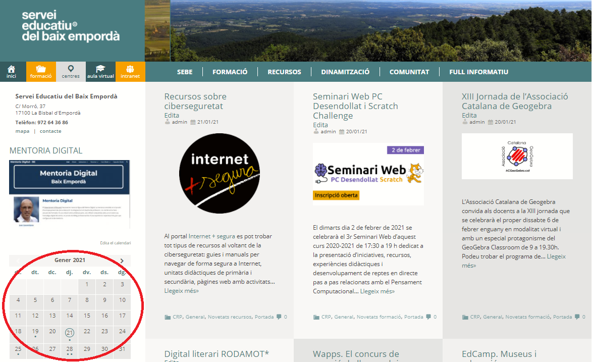Open the aula virtual graduation cap icon
The width and height of the screenshot is (592, 362).
pos(100,69)
